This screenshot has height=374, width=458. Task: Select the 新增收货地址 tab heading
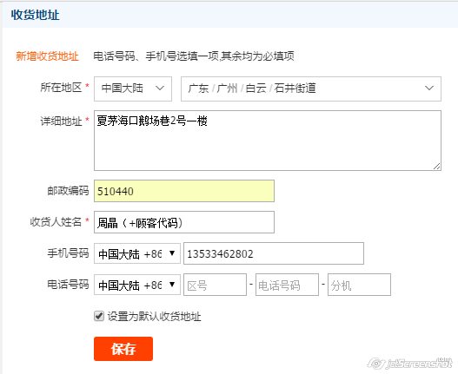coord(47,56)
